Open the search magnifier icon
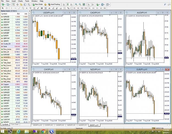172x134 pixels. coord(165,4)
